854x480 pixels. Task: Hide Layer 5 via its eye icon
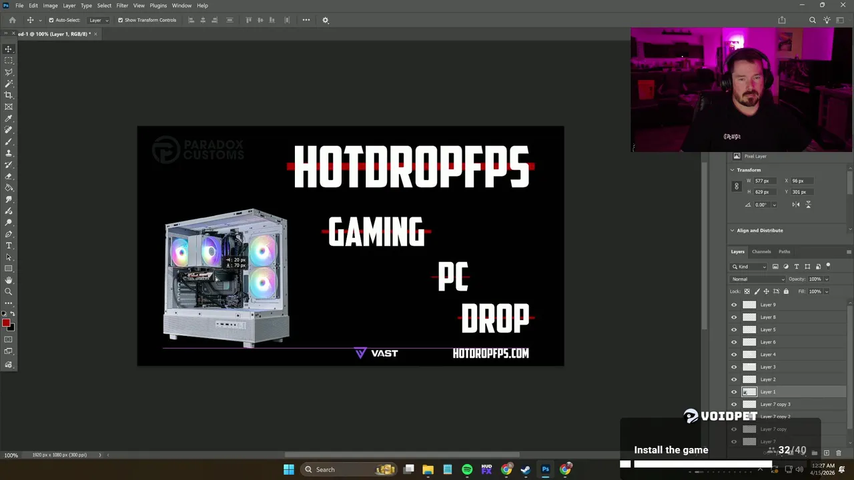(735, 329)
